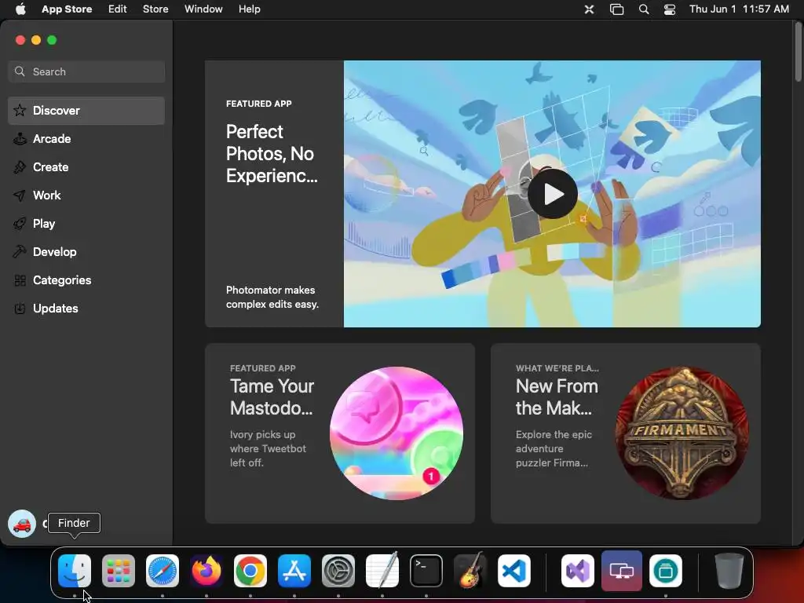Click the date and time in menu bar

click(739, 9)
